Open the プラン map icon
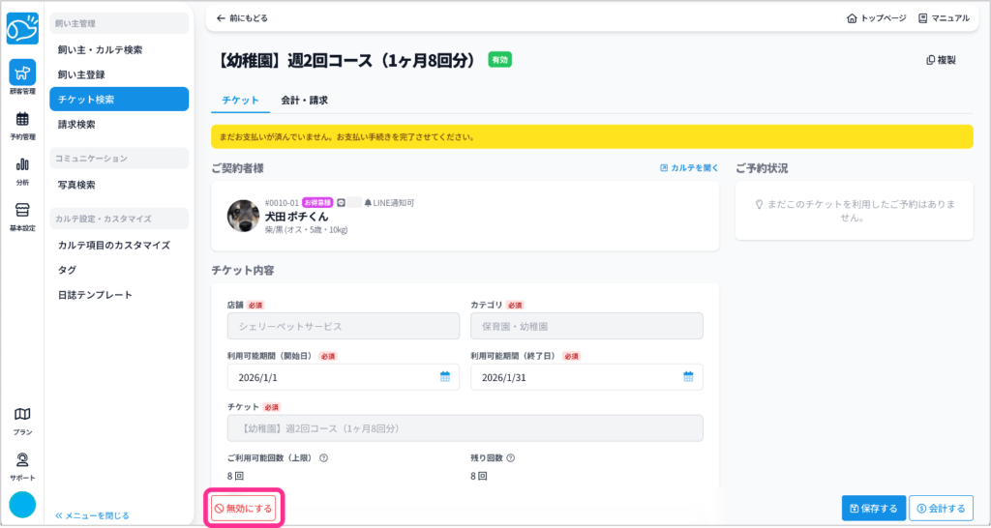This screenshot has width=991, height=528. point(22,419)
